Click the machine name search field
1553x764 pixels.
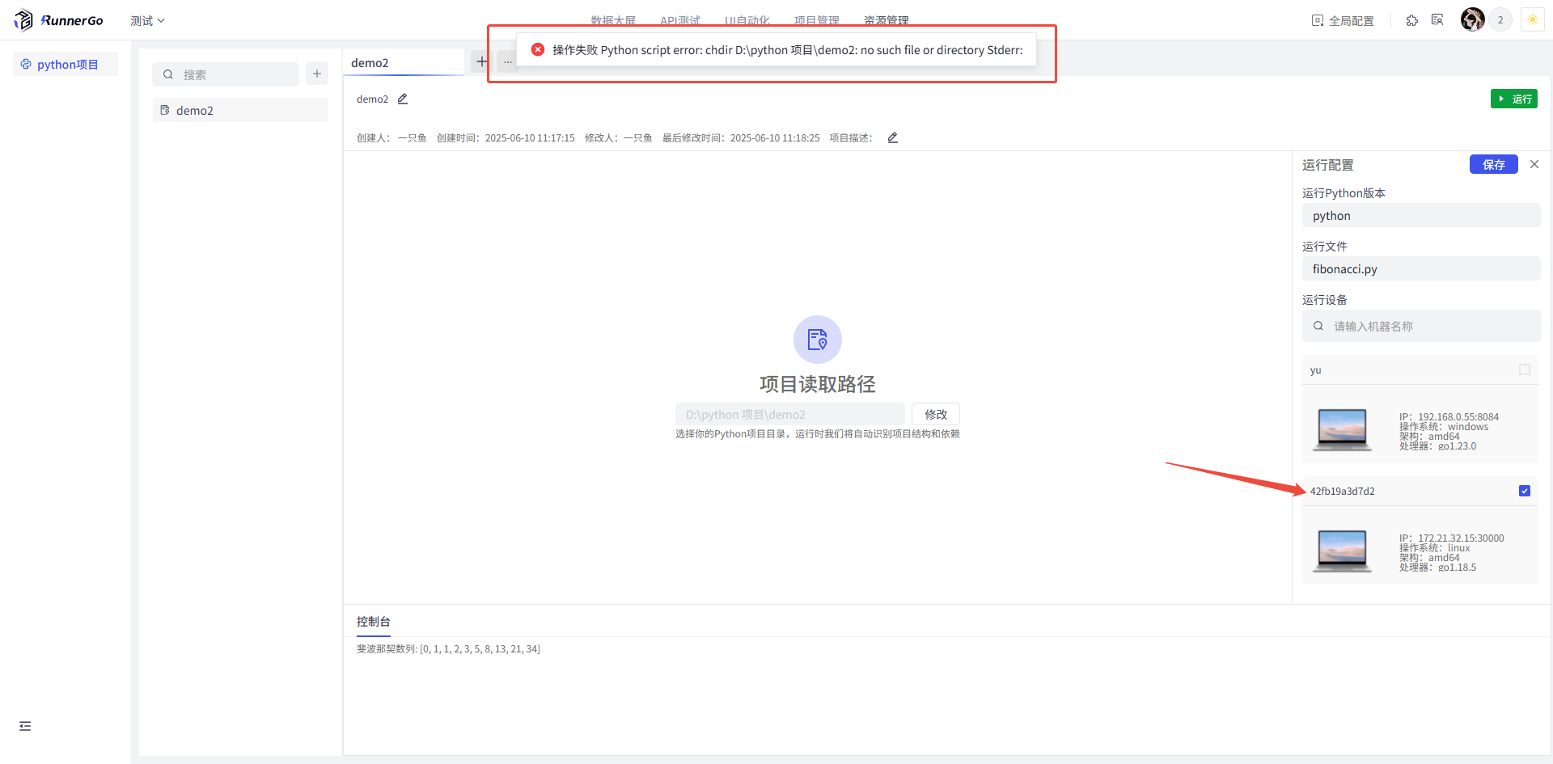coord(1428,327)
